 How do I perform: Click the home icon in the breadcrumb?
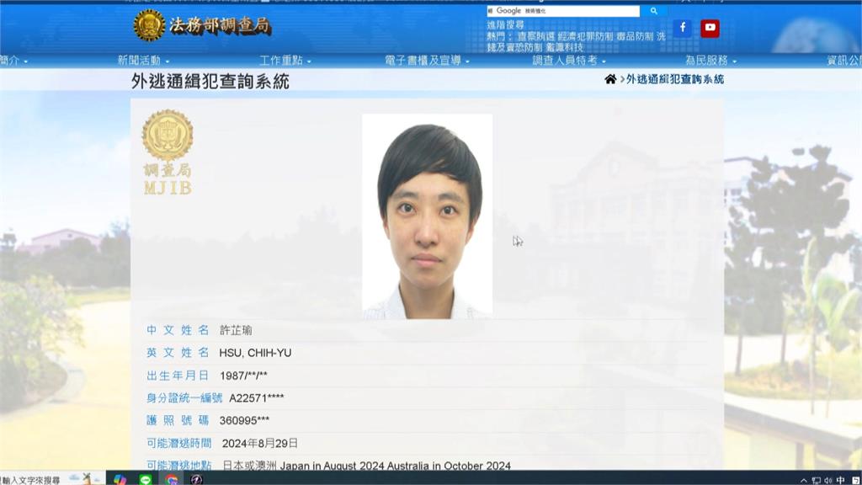click(610, 79)
